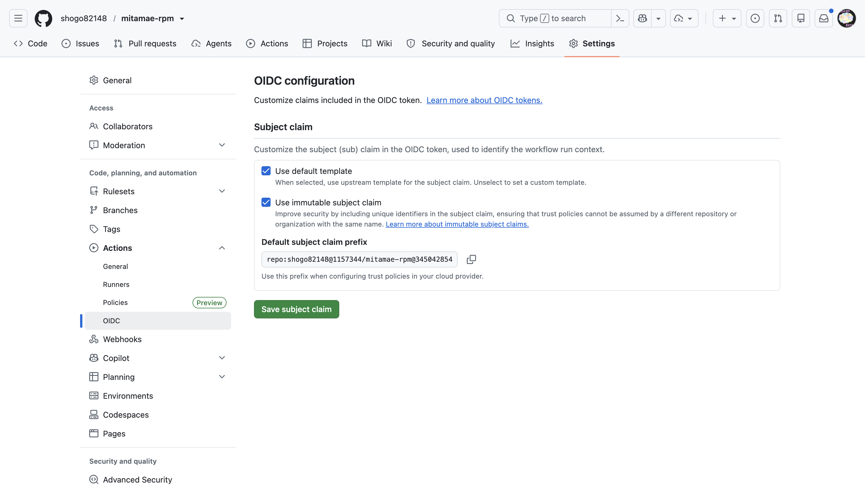865x492 pixels.
Task: Open repositories icon in header
Action: point(801,18)
